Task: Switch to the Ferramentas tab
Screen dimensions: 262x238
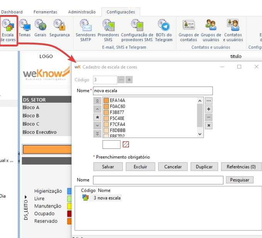Action: pos(45,12)
